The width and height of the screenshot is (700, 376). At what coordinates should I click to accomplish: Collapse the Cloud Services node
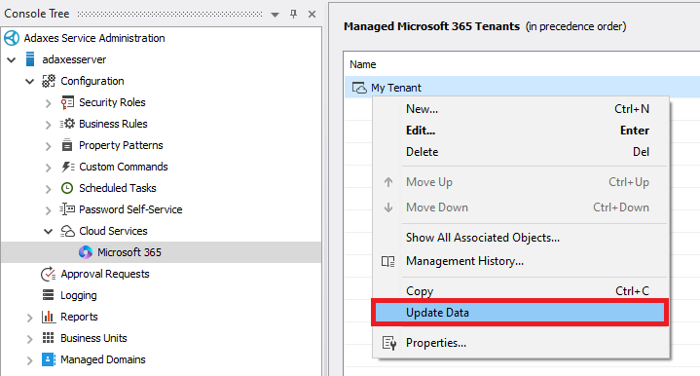(x=49, y=231)
